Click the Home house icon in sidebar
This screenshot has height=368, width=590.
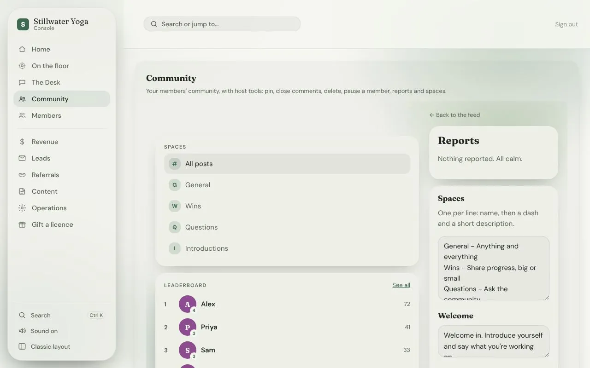pos(22,49)
